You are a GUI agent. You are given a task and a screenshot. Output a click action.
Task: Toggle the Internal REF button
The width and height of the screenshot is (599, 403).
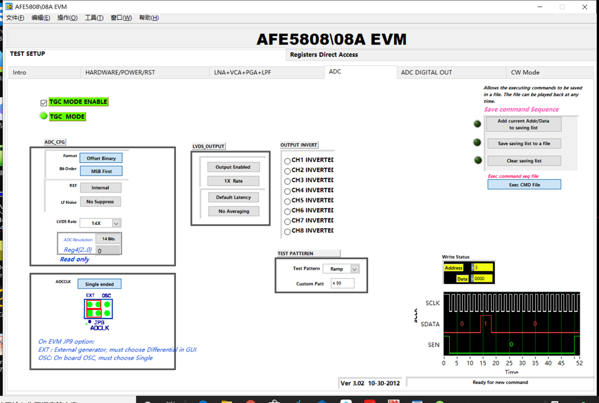(x=100, y=188)
